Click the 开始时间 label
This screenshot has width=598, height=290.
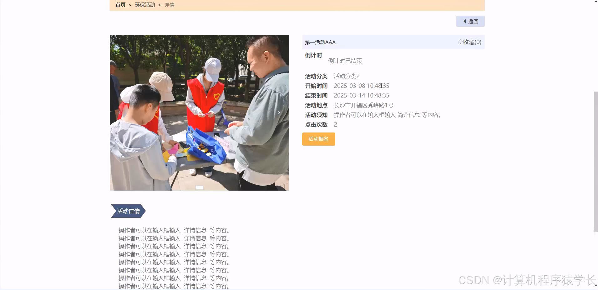[x=316, y=86]
